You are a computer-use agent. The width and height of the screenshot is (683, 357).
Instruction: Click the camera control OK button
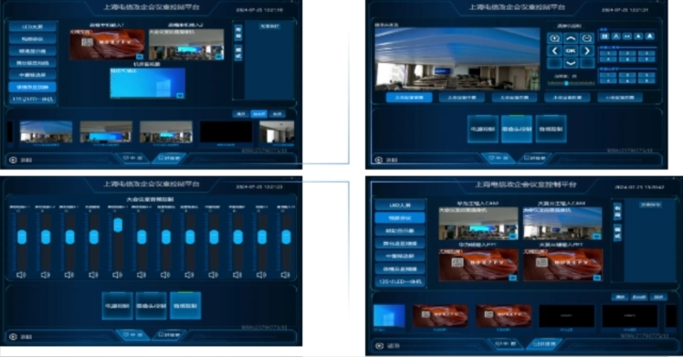click(x=571, y=50)
